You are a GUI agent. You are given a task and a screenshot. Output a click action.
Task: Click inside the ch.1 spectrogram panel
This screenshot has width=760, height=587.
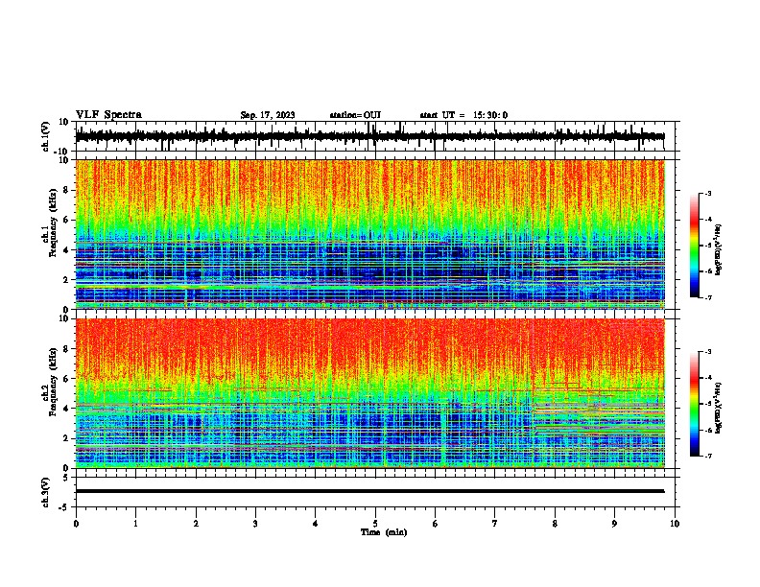(369, 234)
